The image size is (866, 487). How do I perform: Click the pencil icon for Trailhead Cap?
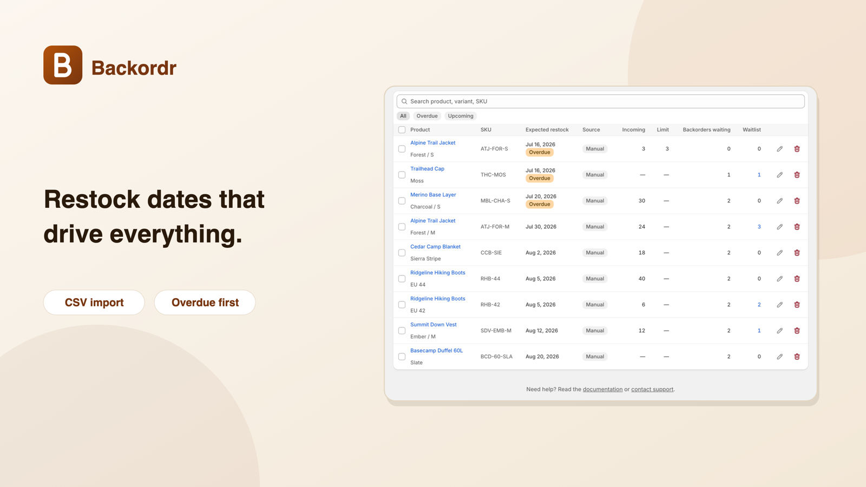[779, 175]
